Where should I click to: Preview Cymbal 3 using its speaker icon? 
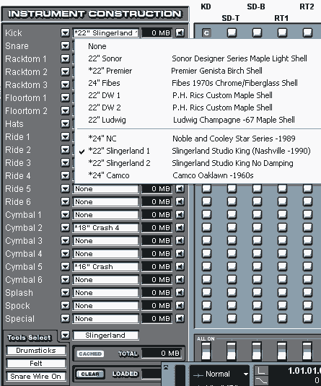point(180,241)
